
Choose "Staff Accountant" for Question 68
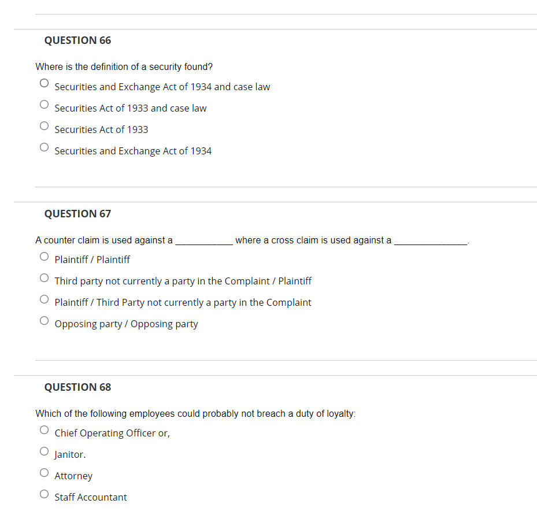44,494
